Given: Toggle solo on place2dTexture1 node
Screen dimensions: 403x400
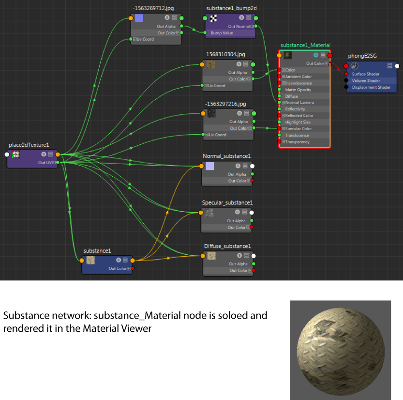Looking at the screenshot, I should tap(44, 154).
